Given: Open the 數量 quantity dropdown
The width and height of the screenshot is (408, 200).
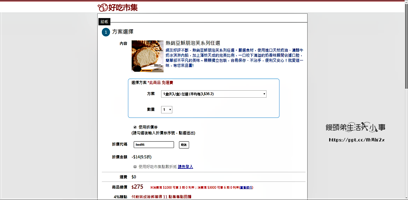Looking at the screenshot, I should (166, 109).
